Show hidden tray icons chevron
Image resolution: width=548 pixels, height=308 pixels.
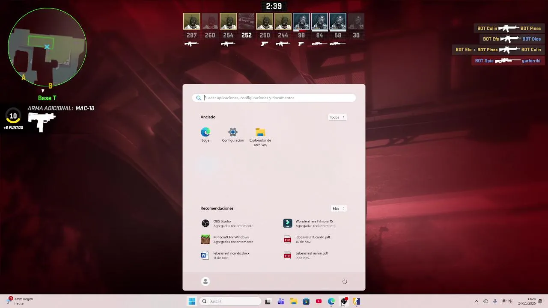coord(477,301)
